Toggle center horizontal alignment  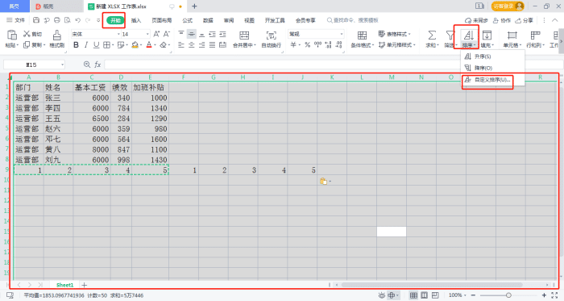coord(192,45)
